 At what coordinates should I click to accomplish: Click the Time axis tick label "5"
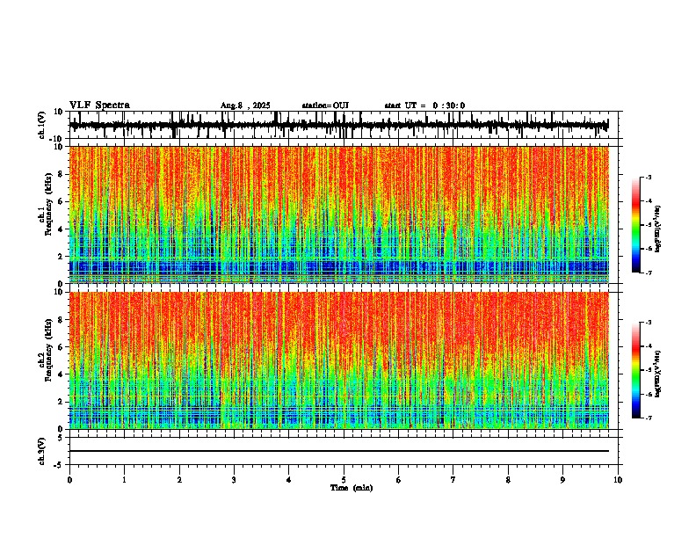pyautogui.click(x=344, y=480)
